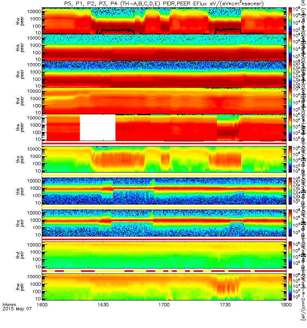
Task: Click the solid red bar below the peer panel
Action: tap(164, 143)
